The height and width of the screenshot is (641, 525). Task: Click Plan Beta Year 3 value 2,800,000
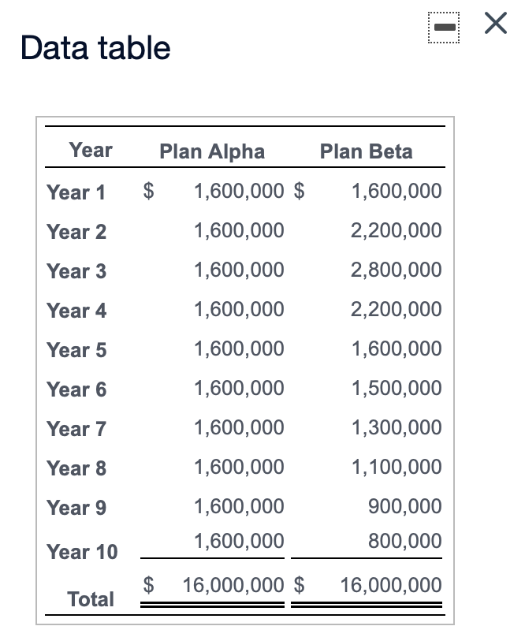coord(397,270)
